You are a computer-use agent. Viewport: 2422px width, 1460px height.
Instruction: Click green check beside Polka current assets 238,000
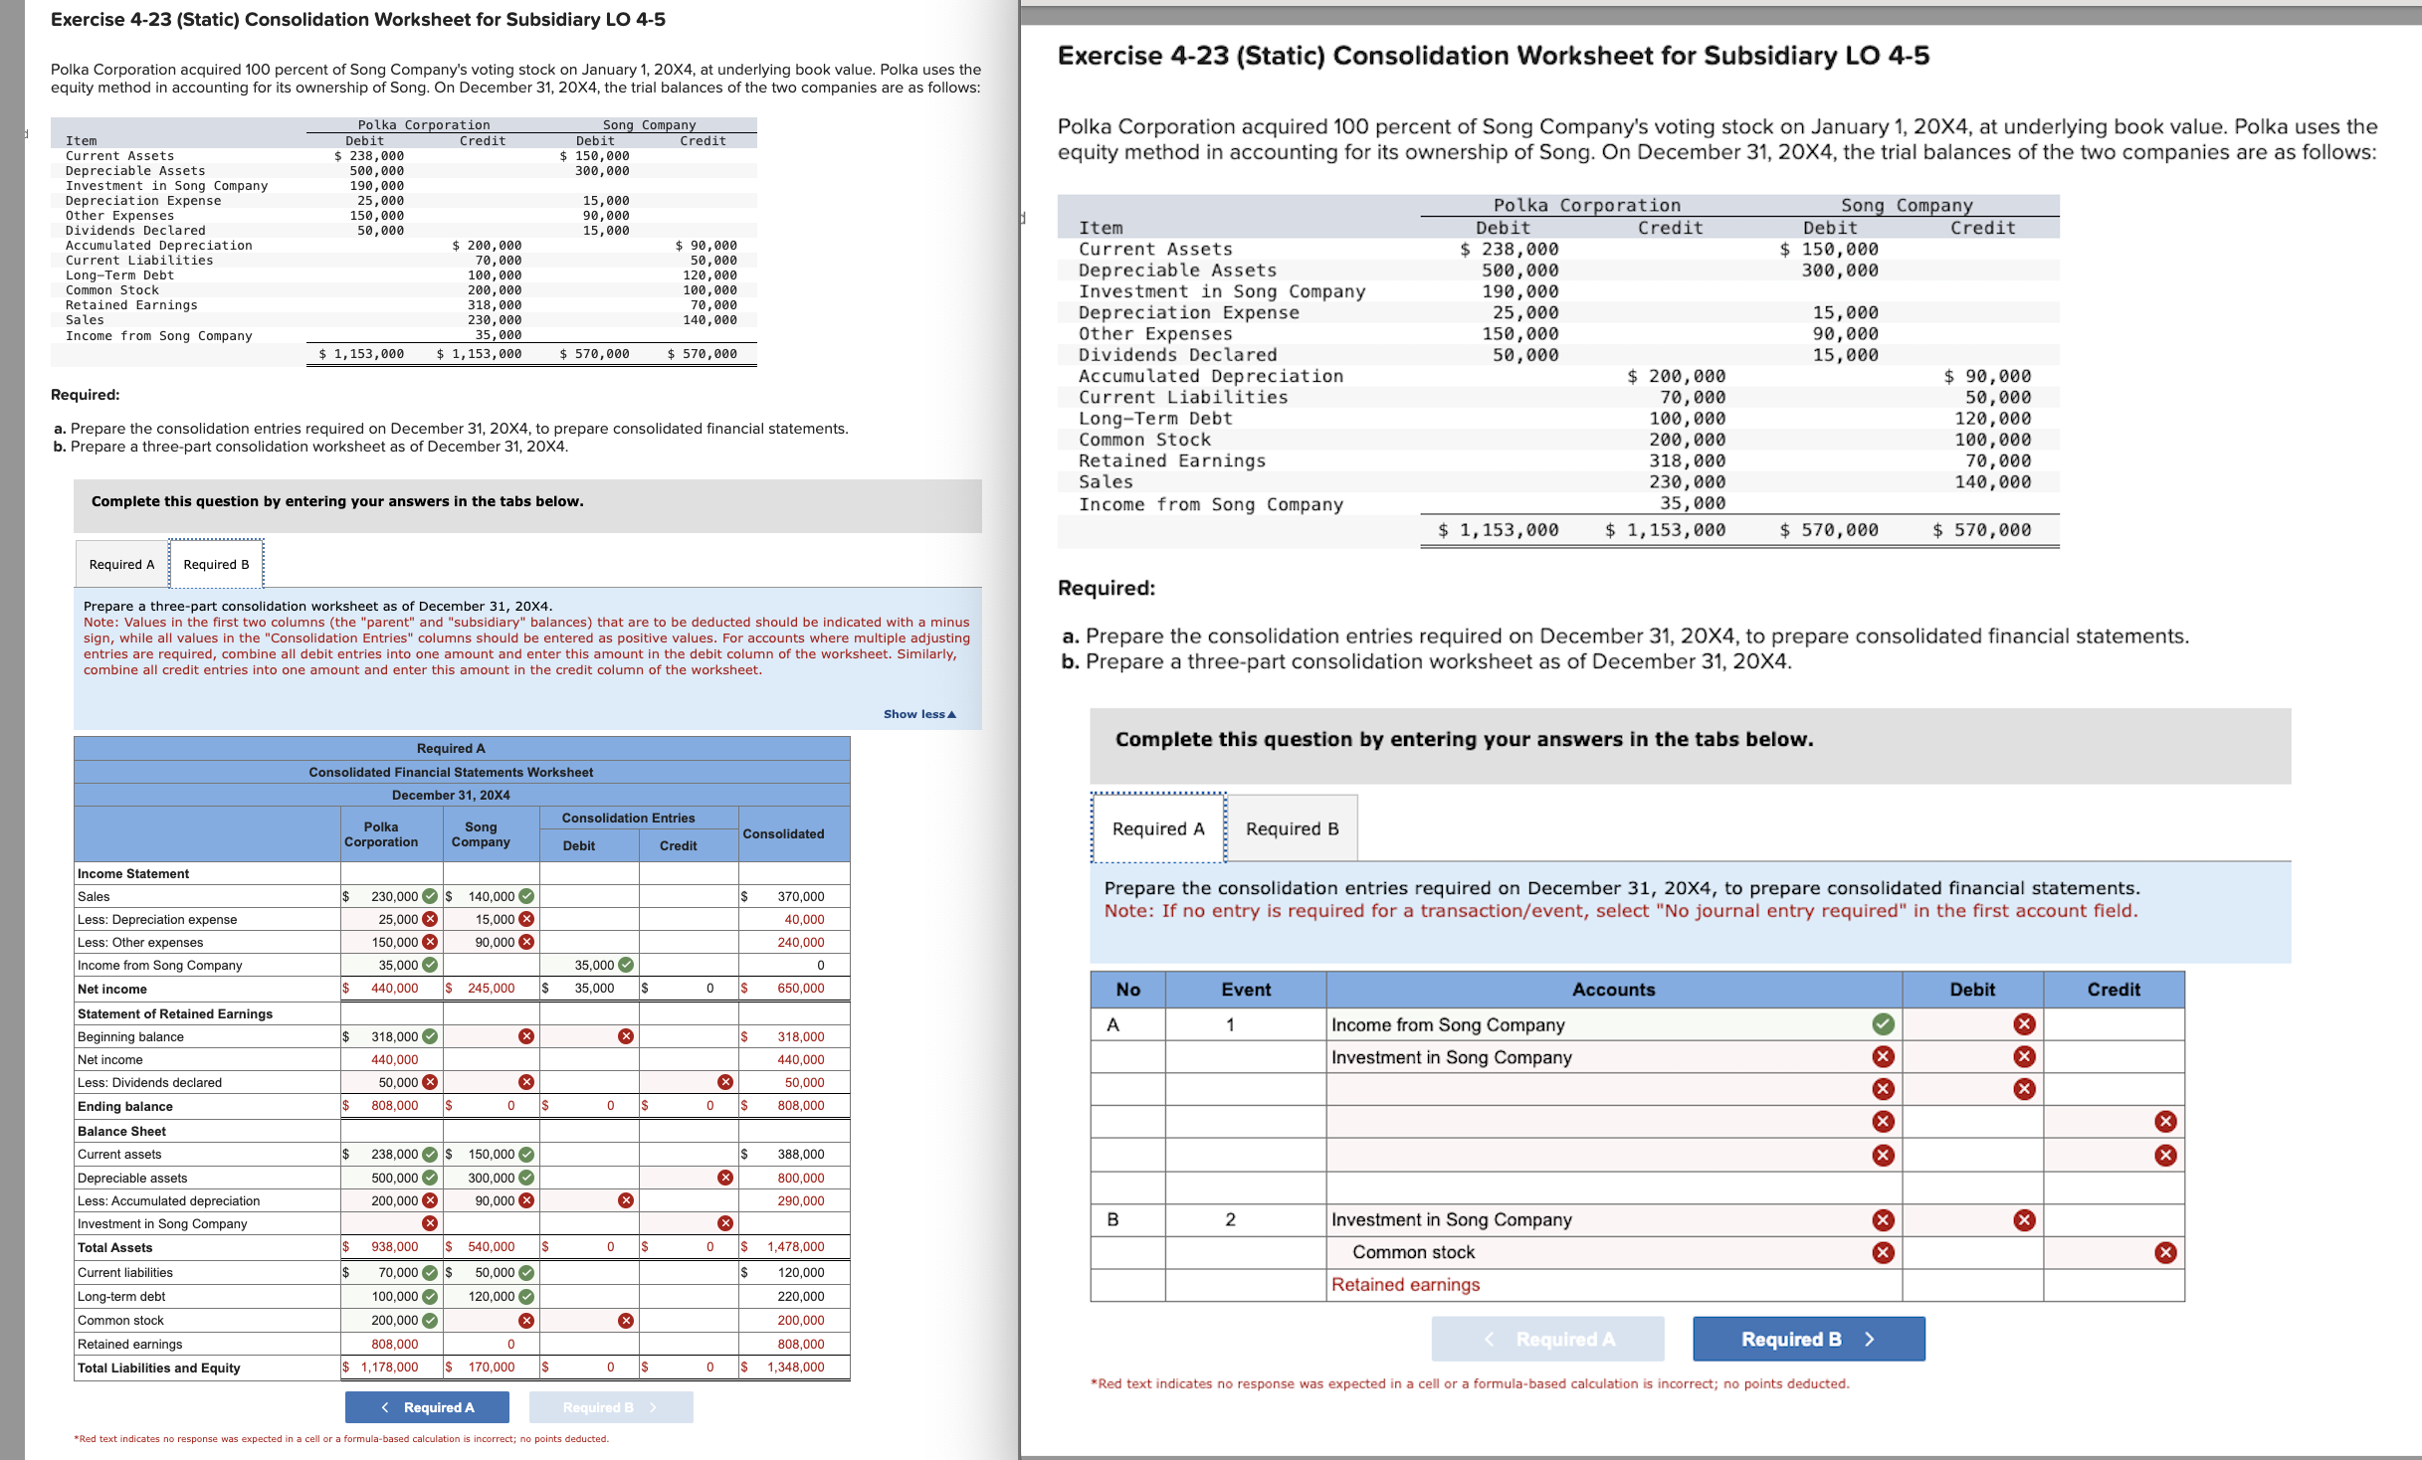(x=430, y=1154)
